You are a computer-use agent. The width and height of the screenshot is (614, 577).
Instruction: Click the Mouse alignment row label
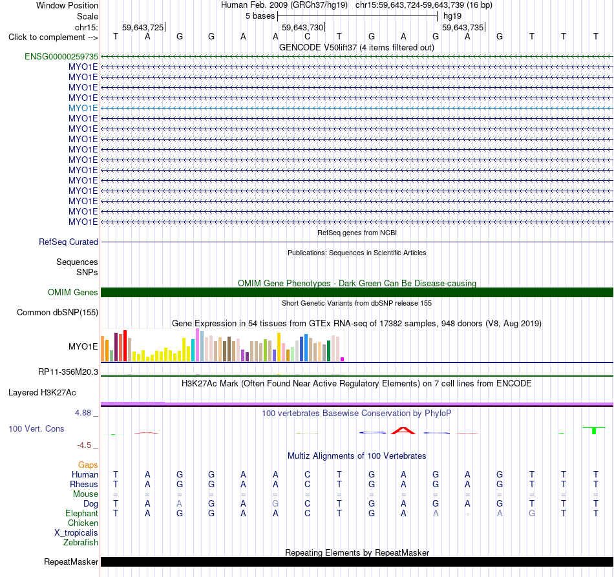(85, 494)
